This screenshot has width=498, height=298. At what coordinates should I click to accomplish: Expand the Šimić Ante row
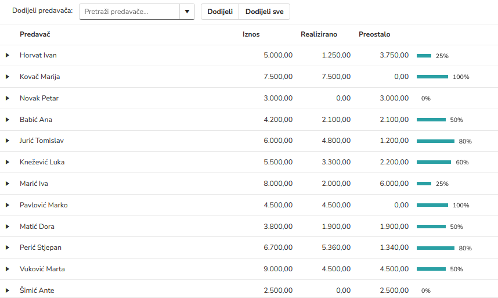8,290
